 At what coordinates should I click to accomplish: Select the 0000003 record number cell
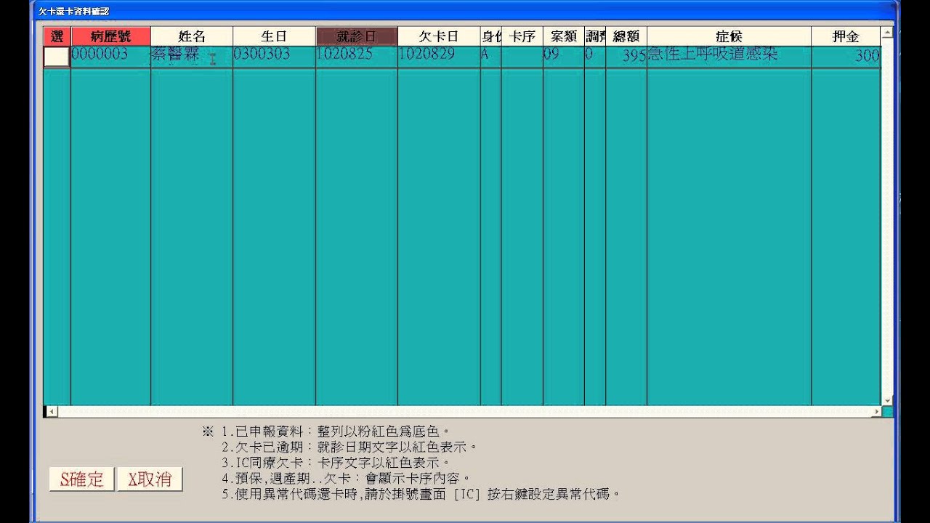point(110,57)
